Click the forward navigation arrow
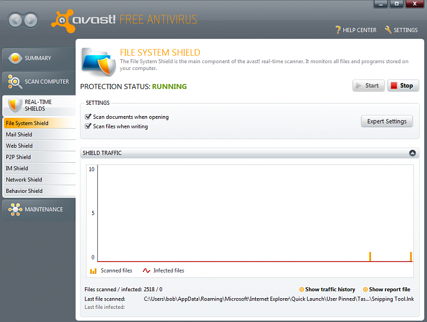Screen dimensions: 427x322 31,20
